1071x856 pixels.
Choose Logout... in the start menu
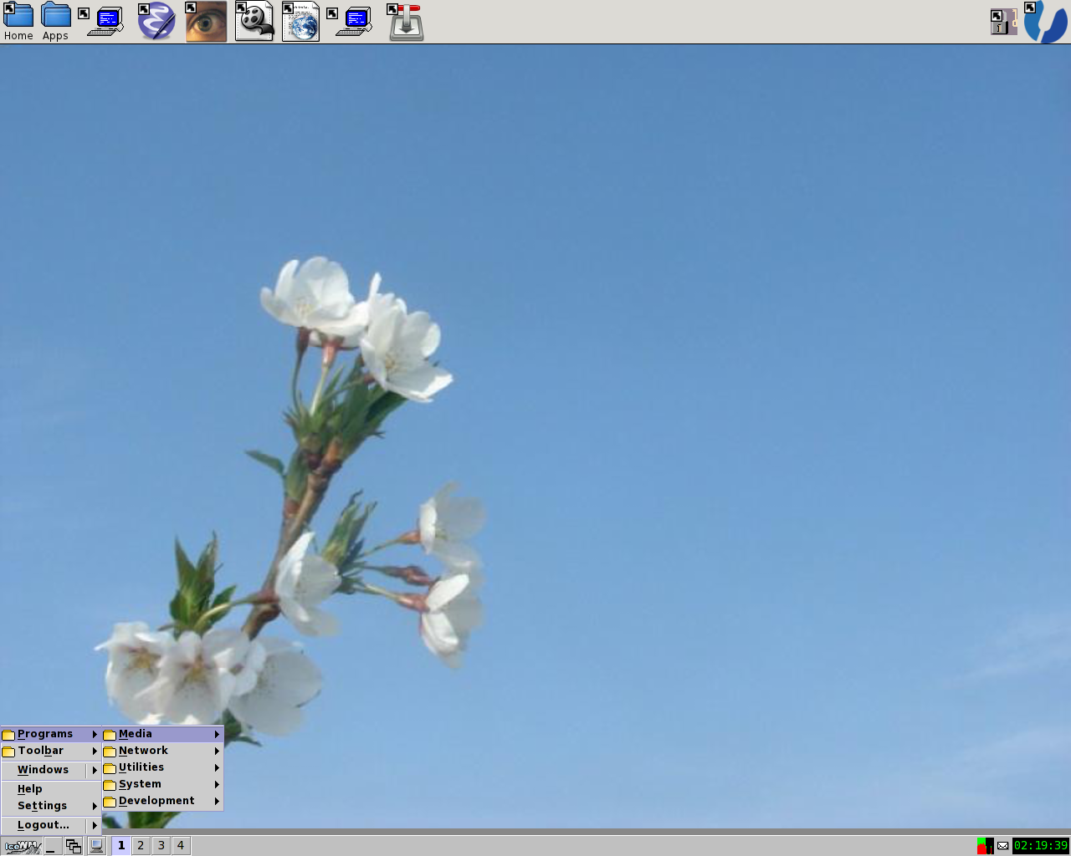[x=44, y=825]
